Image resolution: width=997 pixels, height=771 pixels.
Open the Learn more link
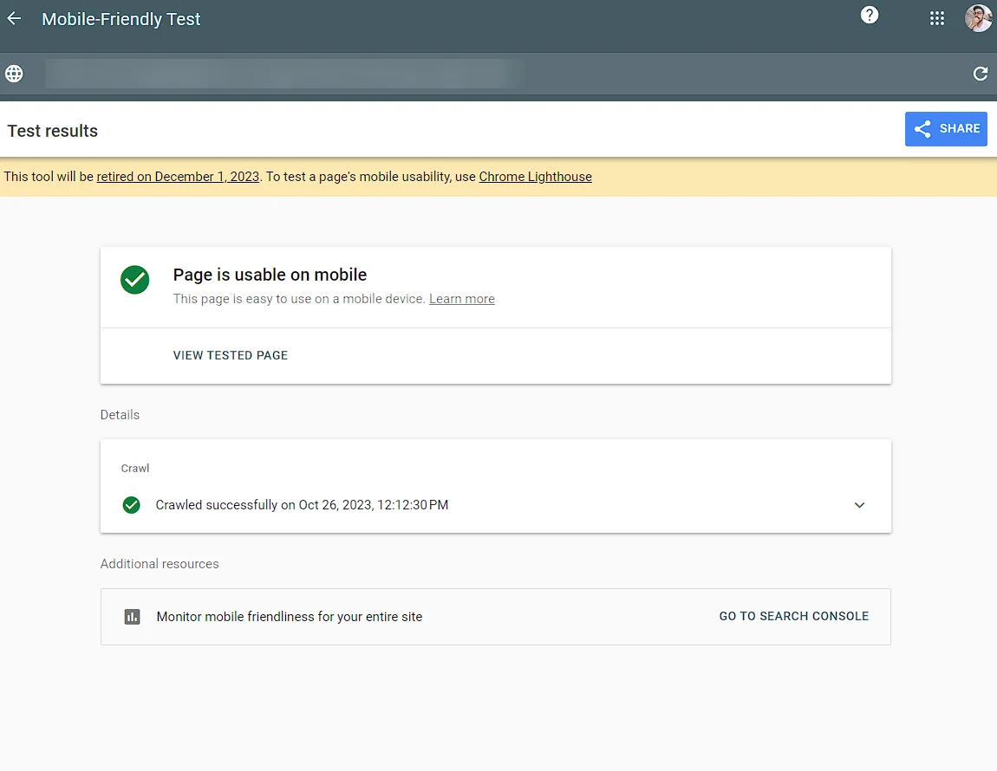[x=461, y=299]
